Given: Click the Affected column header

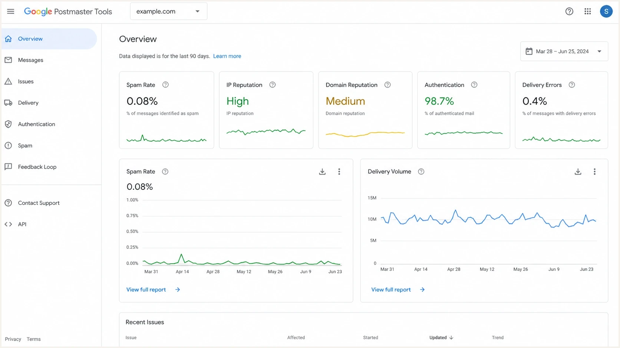Looking at the screenshot, I should point(296,338).
